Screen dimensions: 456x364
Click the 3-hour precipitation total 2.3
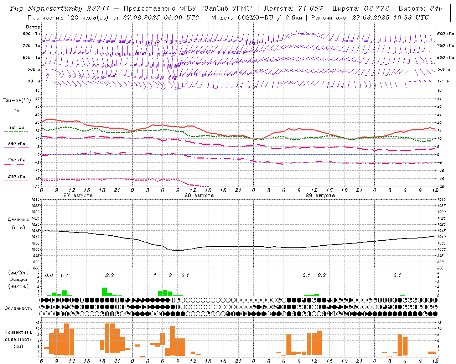tap(109, 275)
